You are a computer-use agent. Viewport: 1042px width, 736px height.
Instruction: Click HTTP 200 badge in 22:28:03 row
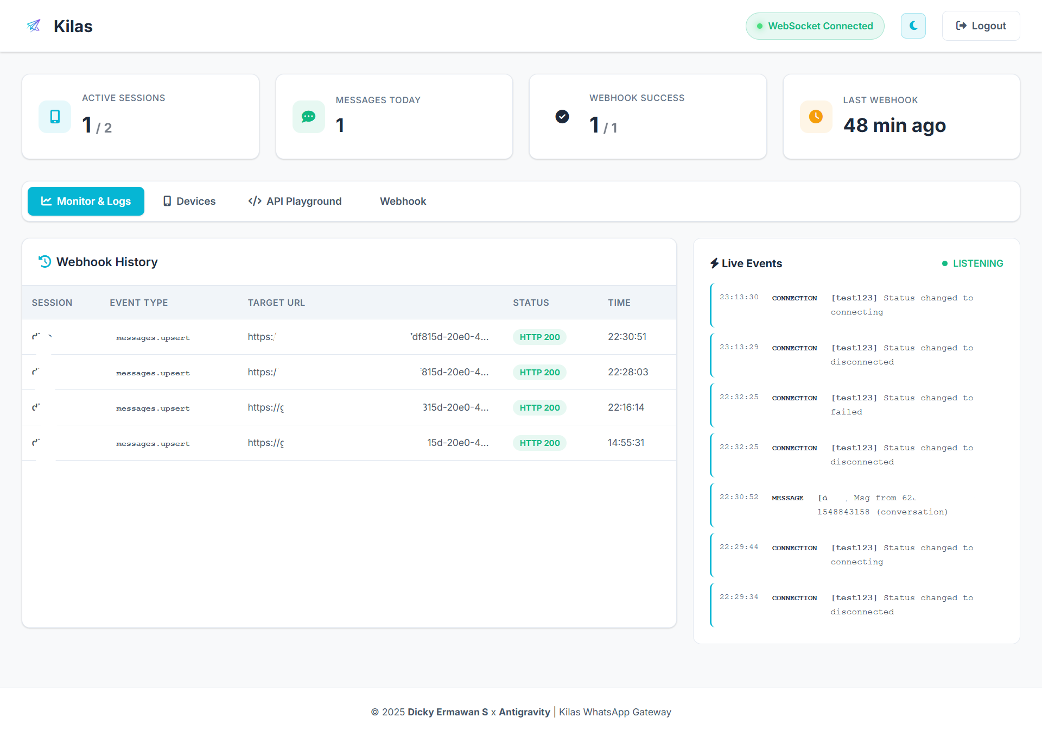pos(539,372)
